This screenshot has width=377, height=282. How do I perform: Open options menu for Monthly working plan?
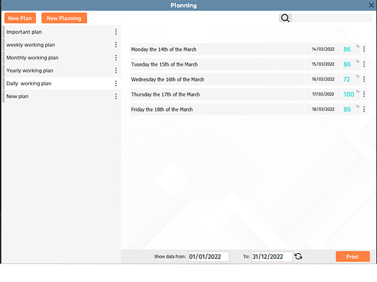click(x=116, y=58)
